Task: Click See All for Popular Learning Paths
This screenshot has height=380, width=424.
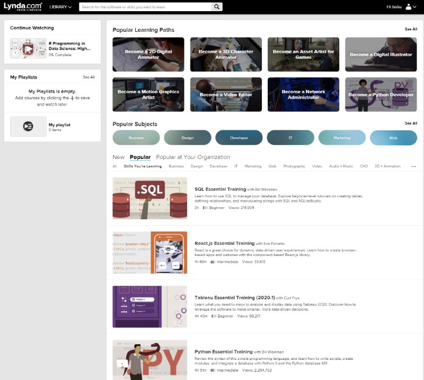Action: click(x=411, y=29)
